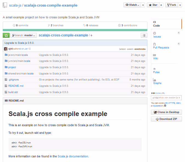The image size is (185, 162).
Task: Open the js/src/main/scala folder
Action: tap(18, 55)
